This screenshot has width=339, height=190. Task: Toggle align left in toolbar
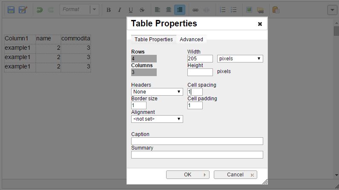[x=158, y=10]
